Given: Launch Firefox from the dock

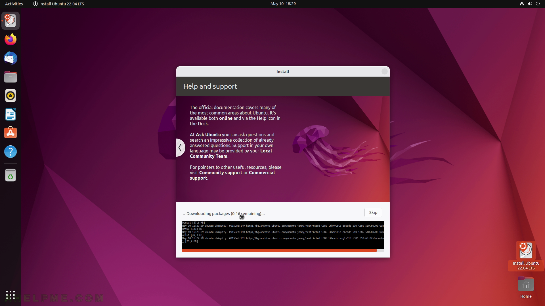Looking at the screenshot, I should [x=11, y=39].
